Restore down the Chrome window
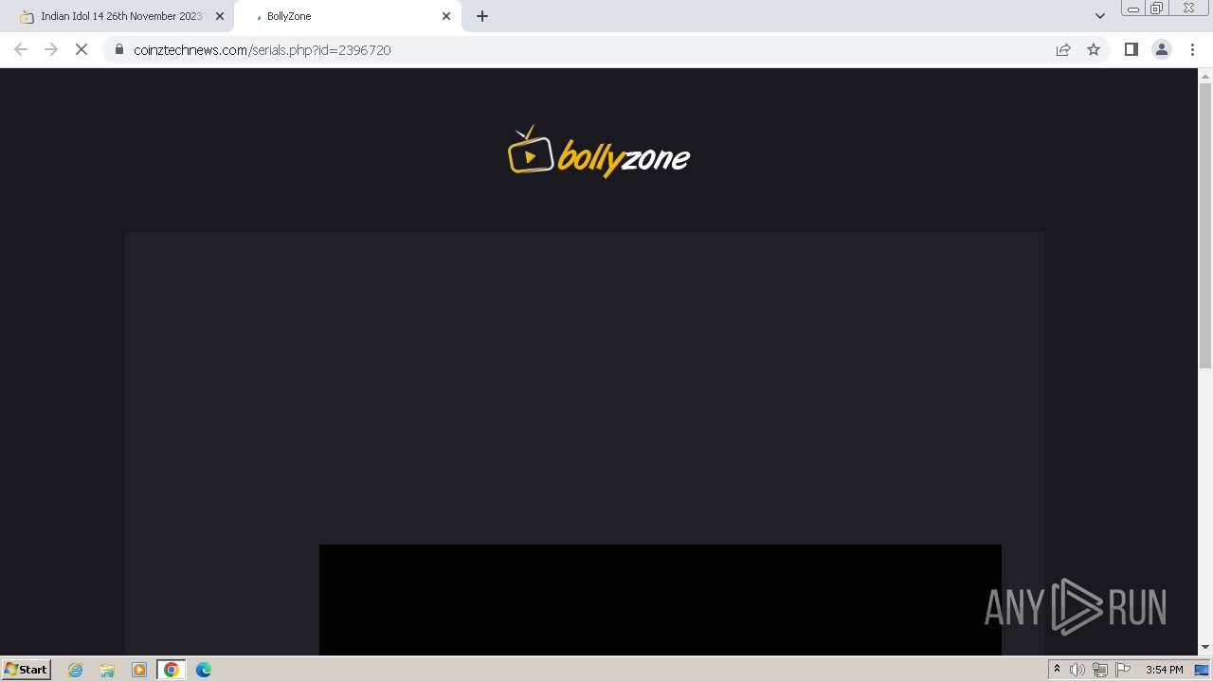Viewport: 1213px width, 682px height. (1157, 9)
